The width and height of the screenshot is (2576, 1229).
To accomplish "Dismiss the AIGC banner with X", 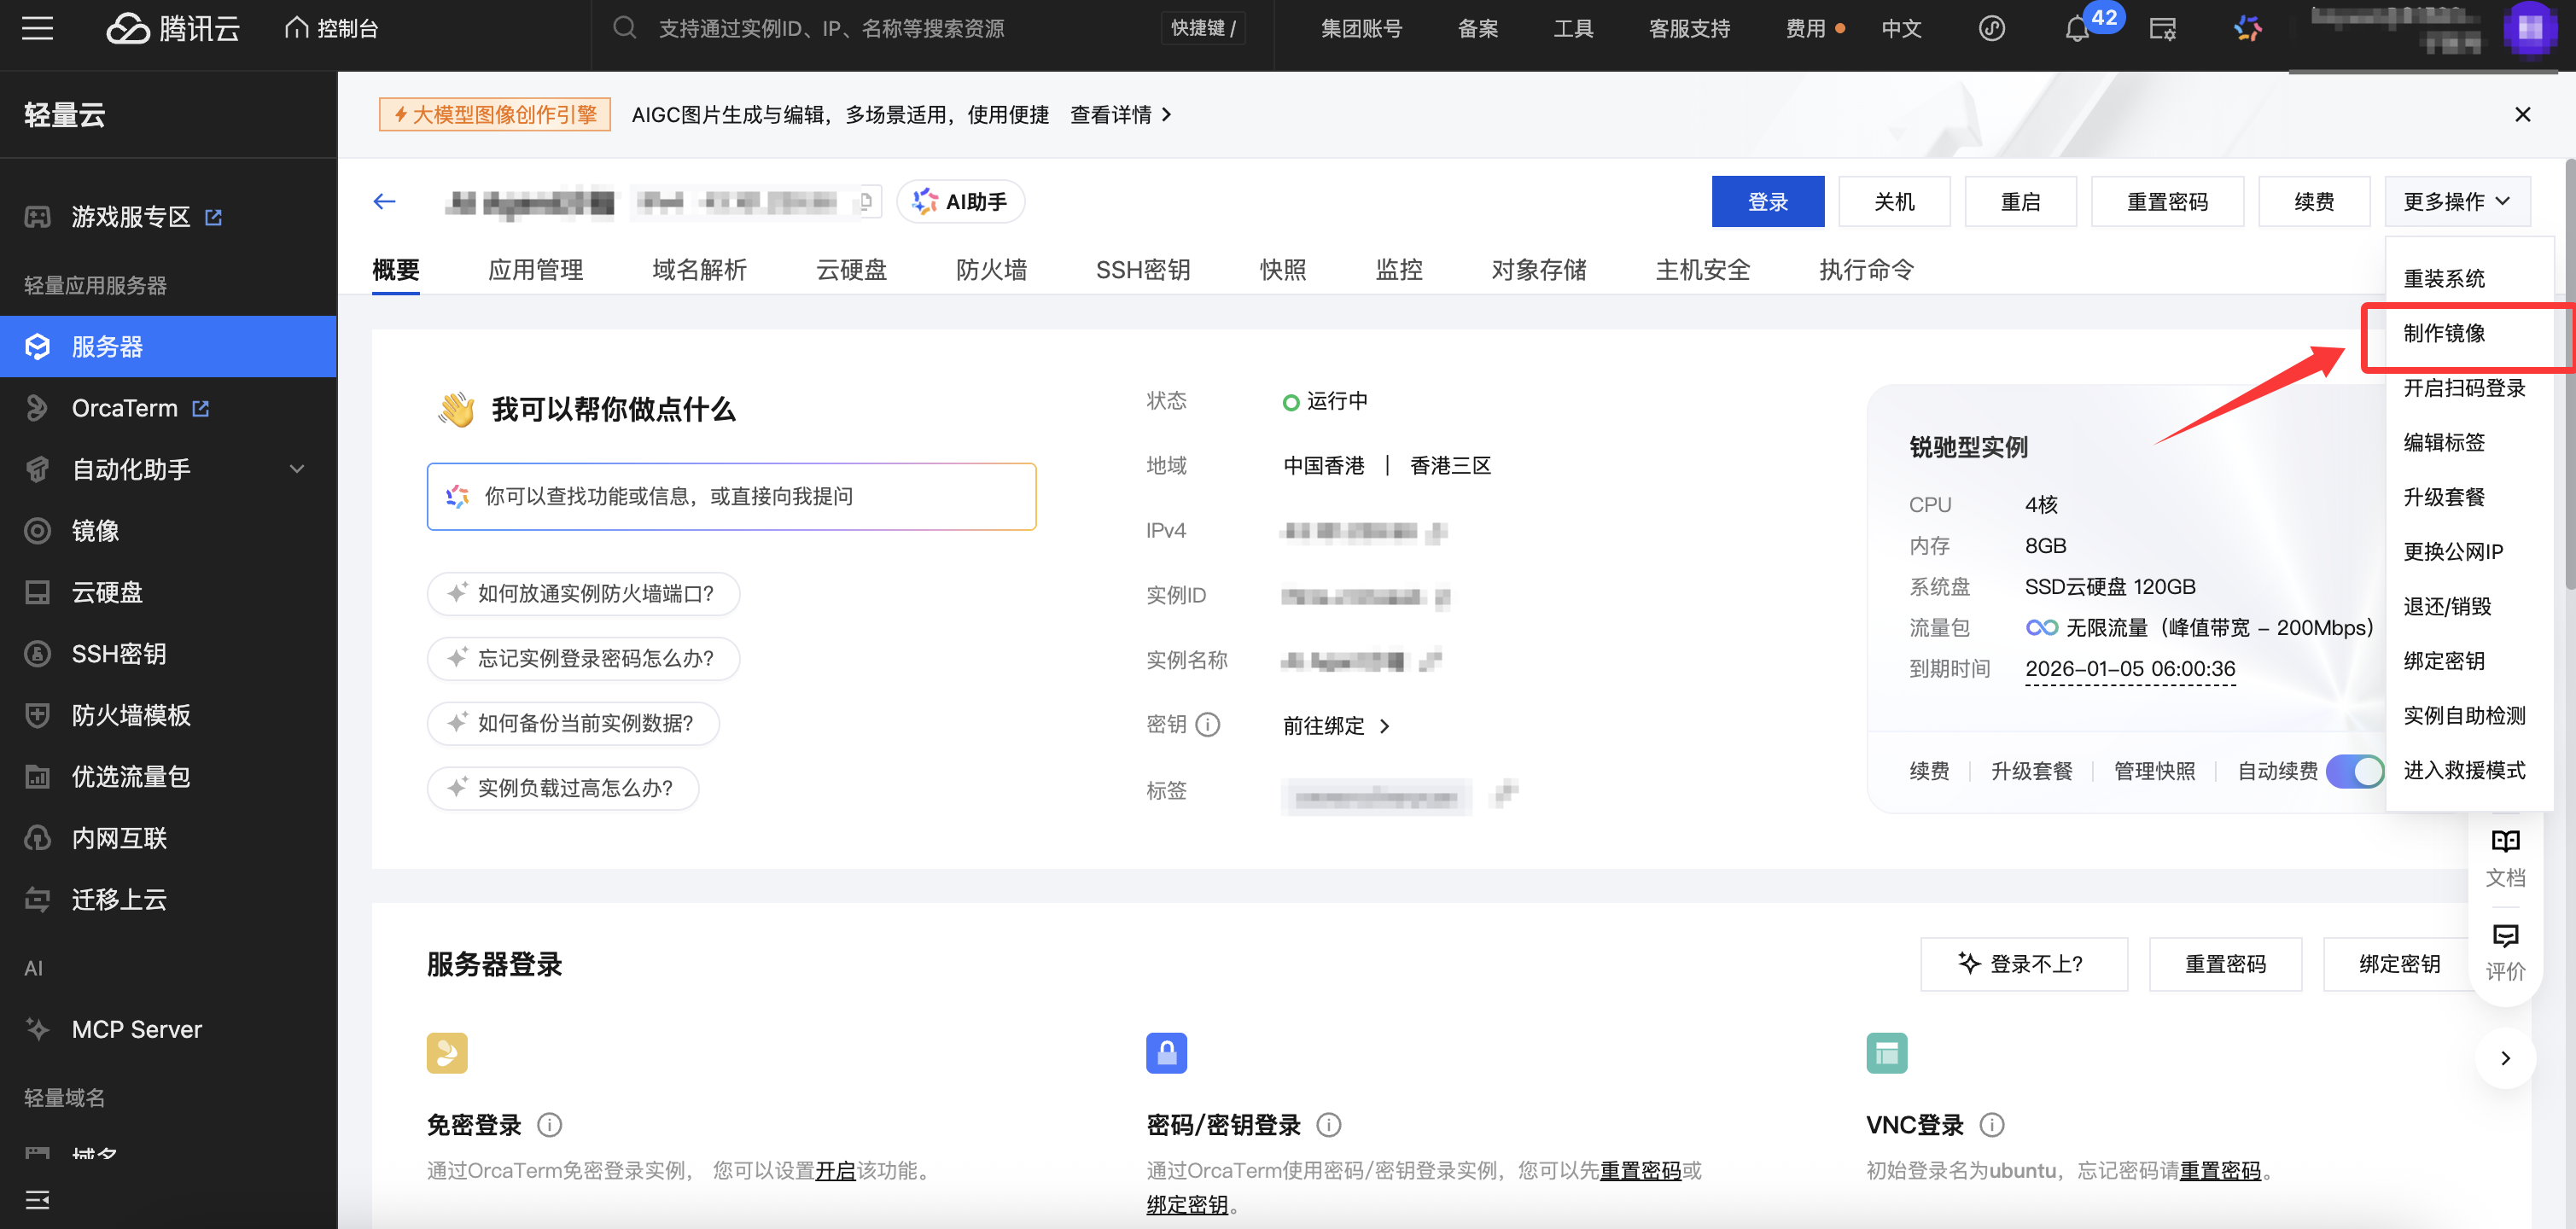I will coord(2522,115).
